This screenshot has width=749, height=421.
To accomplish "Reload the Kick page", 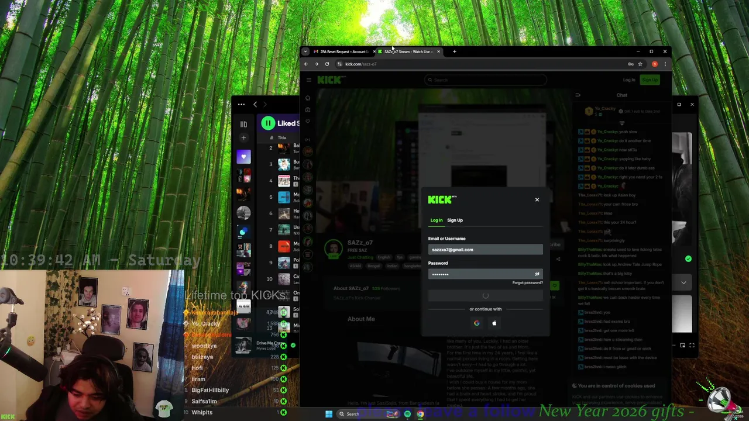I will (x=327, y=64).
